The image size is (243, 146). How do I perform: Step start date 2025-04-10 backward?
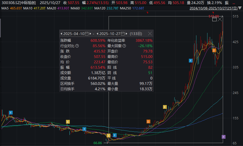click(x=61, y=34)
